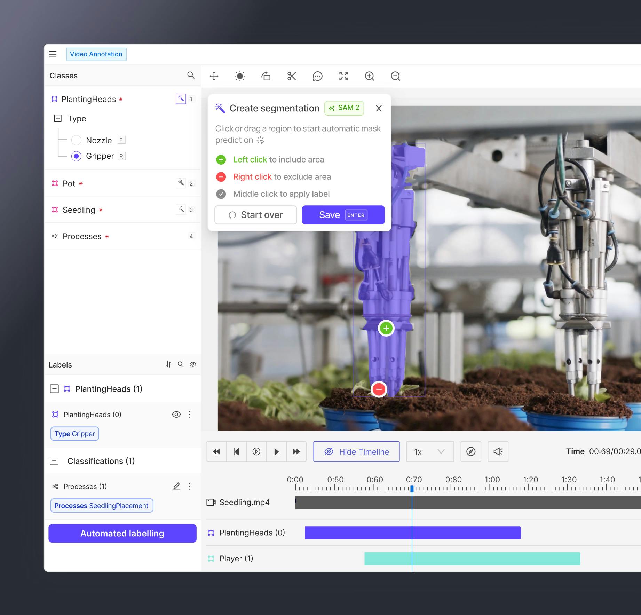Open Processes (1) more options menu

[190, 486]
